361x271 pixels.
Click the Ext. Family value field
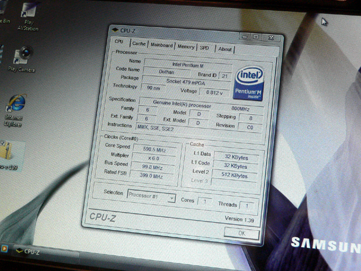pyautogui.click(x=147, y=119)
